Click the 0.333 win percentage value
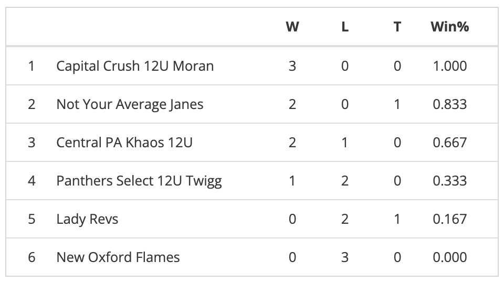The height and width of the screenshot is (283, 504). coord(449,181)
